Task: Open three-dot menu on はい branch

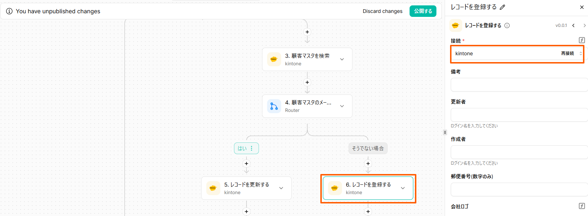Action: [x=252, y=148]
